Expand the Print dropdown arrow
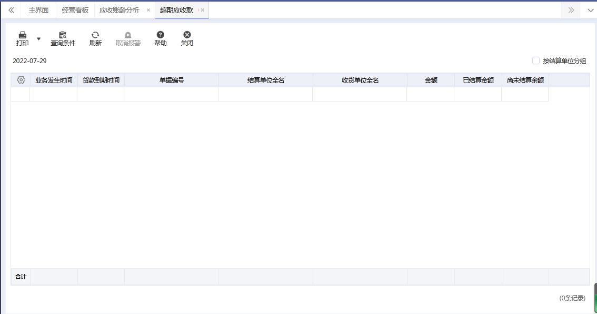 (x=38, y=39)
